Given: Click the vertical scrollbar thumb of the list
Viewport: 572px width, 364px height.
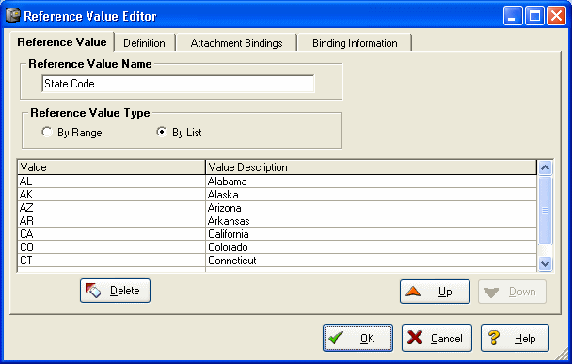Looking at the screenshot, I should (x=545, y=211).
